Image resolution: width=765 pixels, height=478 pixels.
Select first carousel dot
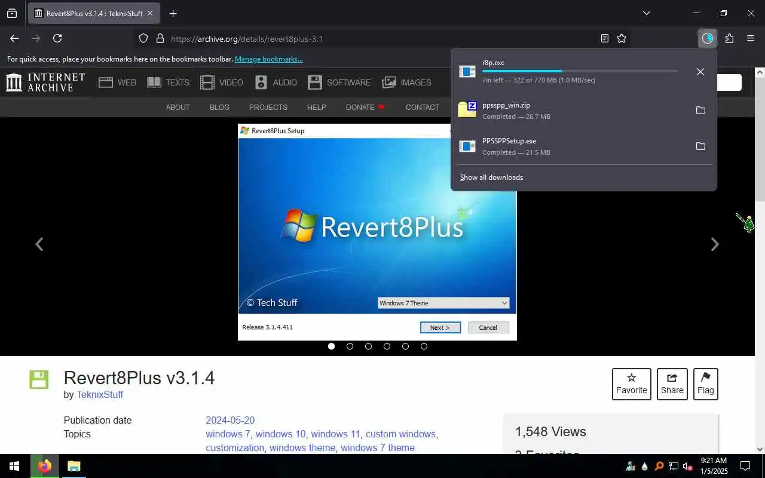coord(332,346)
